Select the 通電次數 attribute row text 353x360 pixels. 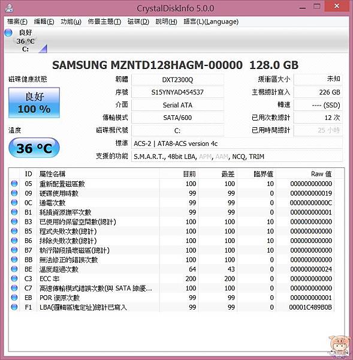[x=52, y=203]
